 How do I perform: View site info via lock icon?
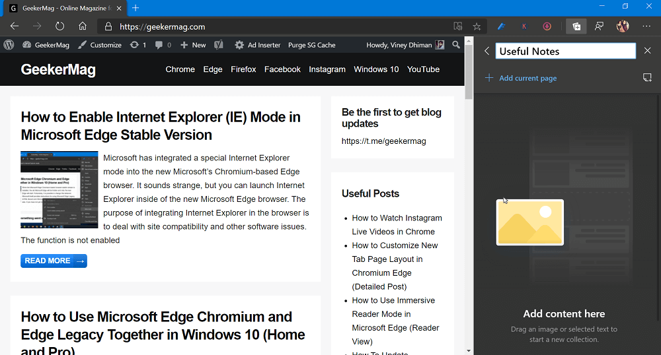(108, 26)
